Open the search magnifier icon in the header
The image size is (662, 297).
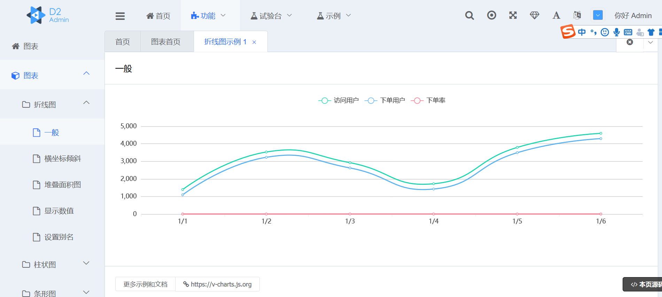(x=469, y=15)
